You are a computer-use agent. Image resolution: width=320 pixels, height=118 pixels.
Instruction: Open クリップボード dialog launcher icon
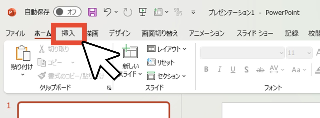(x=109, y=88)
